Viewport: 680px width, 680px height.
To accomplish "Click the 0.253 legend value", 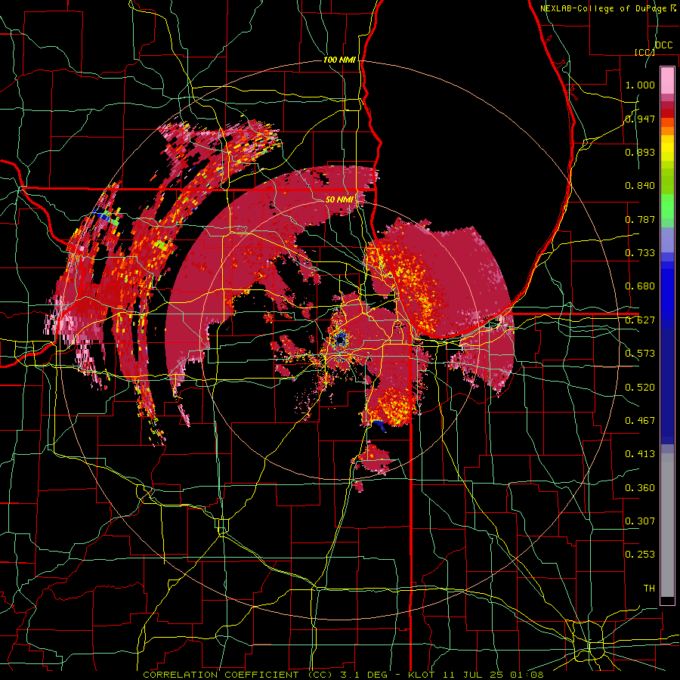I will tap(640, 555).
